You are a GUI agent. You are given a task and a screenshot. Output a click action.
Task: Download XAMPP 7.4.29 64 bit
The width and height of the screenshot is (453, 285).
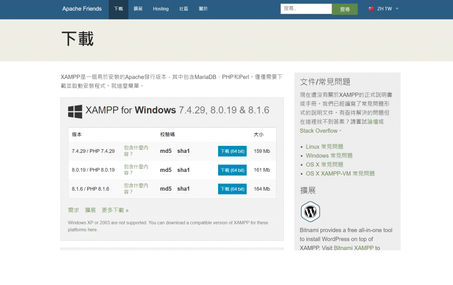coord(232,151)
